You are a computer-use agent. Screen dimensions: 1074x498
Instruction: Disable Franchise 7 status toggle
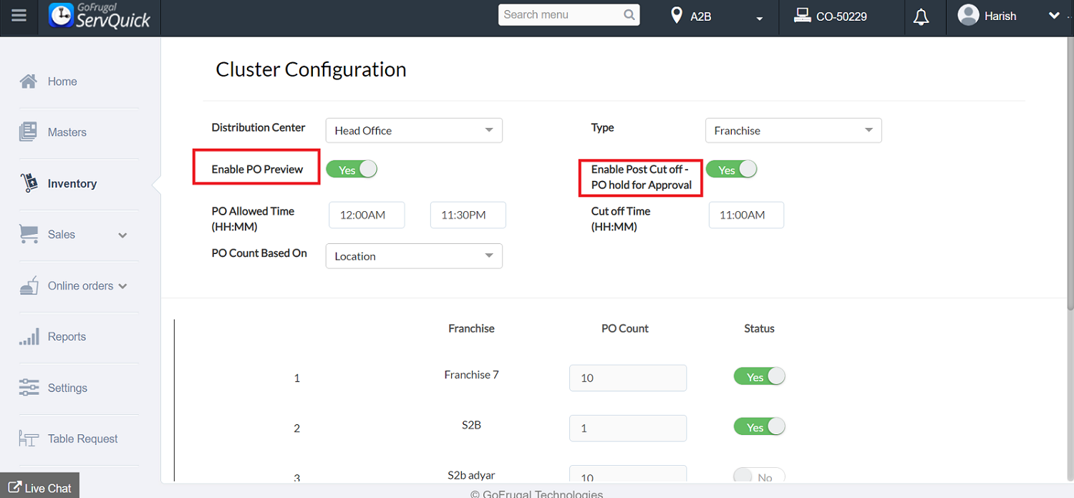tap(759, 377)
